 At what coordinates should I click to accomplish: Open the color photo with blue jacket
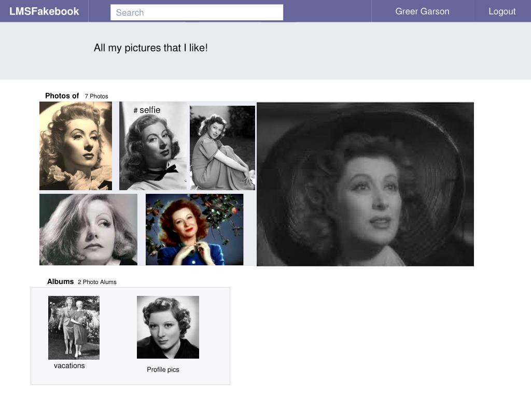click(194, 230)
